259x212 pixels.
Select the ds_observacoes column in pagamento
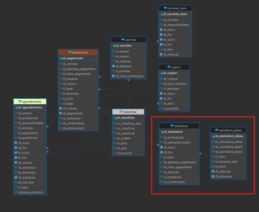(73, 128)
